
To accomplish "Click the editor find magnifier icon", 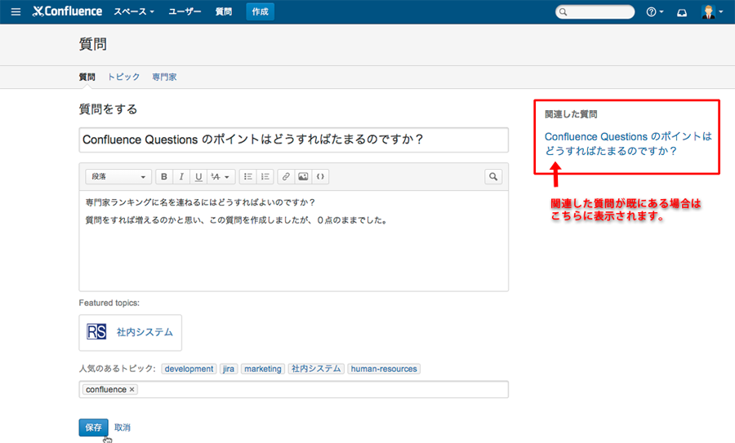I will [x=493, y=176].
